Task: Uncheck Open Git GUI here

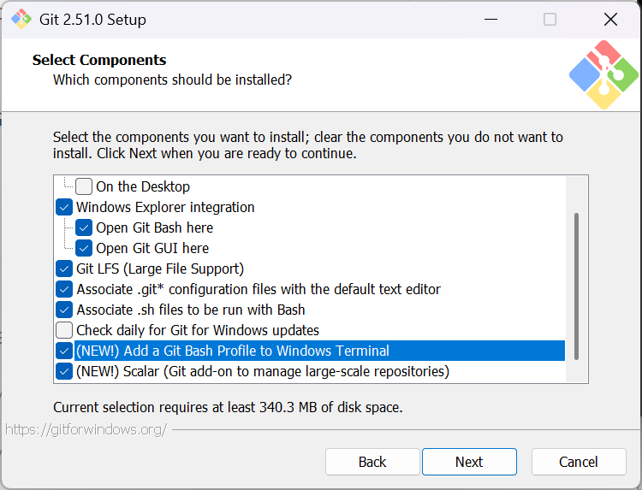Action: 84,248
